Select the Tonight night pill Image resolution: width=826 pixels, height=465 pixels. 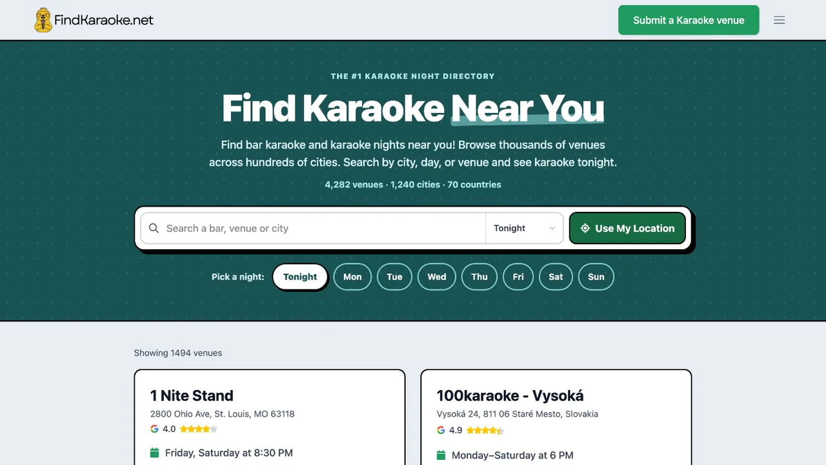pyautogui.click(x=300, y=276)
